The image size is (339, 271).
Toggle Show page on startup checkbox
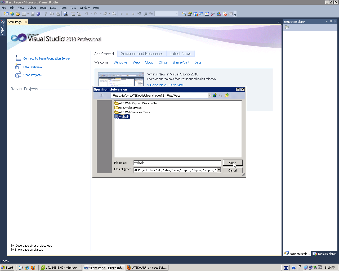(13, 249)
